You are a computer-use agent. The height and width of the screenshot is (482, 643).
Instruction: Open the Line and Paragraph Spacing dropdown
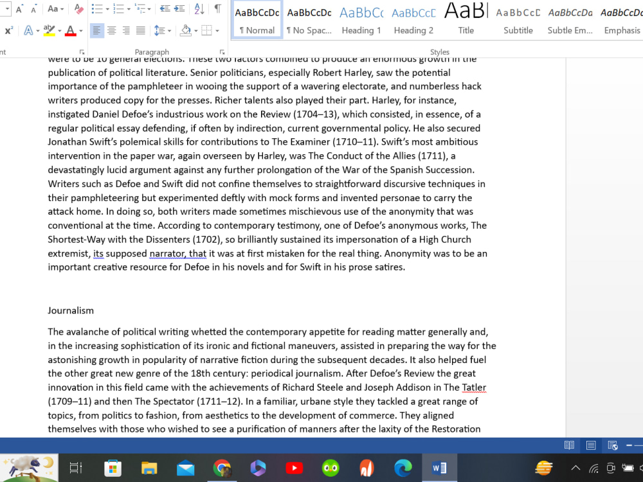click(x=161, y=30)
